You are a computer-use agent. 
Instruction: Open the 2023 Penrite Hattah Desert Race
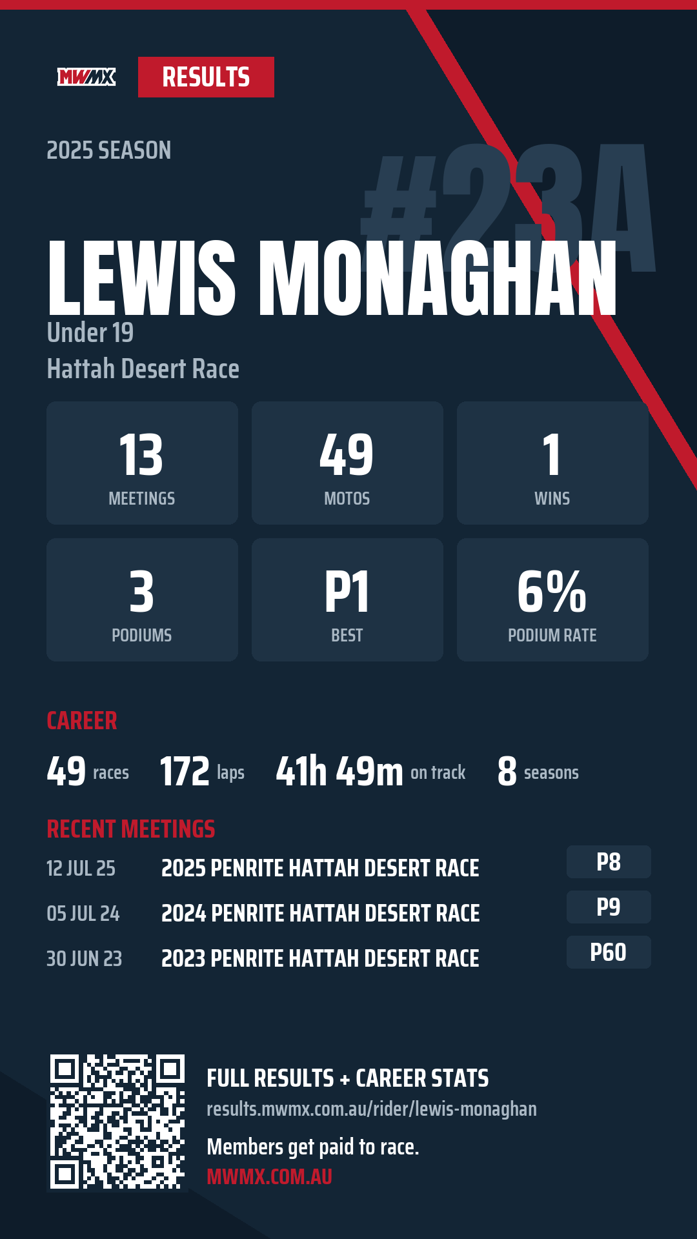point(320,958)
